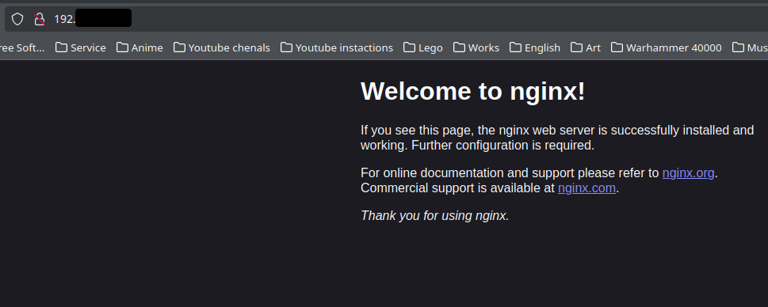Viewport: 768px width, 307px height.
Task: Click the 'Welcome to nginx!' heading
Action: tap(472, 91)
